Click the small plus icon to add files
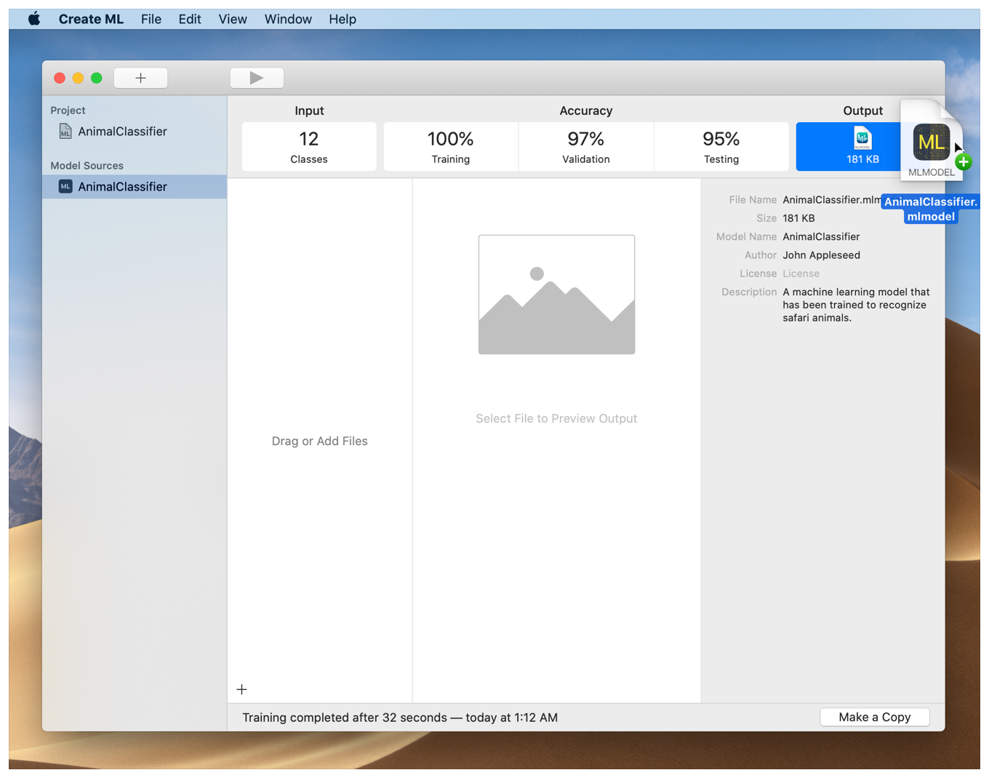The width and height of the screenshot is (989, 778). coord(242,689)
